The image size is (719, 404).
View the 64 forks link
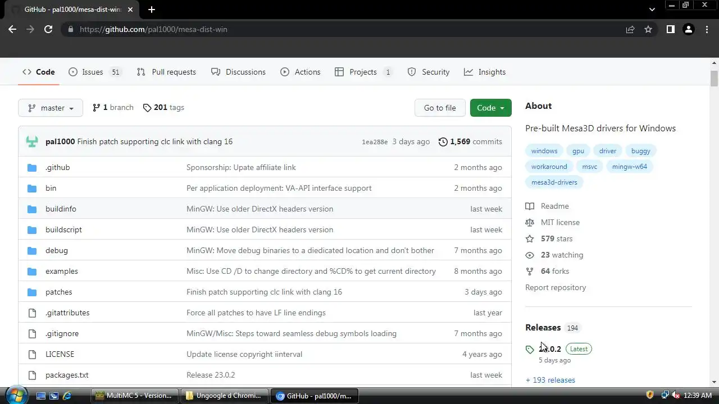point(547,271)
